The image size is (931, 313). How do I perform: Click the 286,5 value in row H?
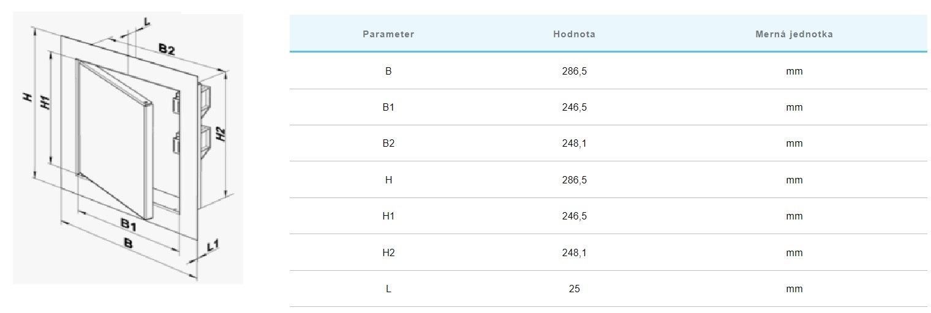[574, 180]
